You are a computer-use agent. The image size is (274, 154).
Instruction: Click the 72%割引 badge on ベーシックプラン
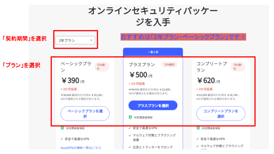click(102, 67)
